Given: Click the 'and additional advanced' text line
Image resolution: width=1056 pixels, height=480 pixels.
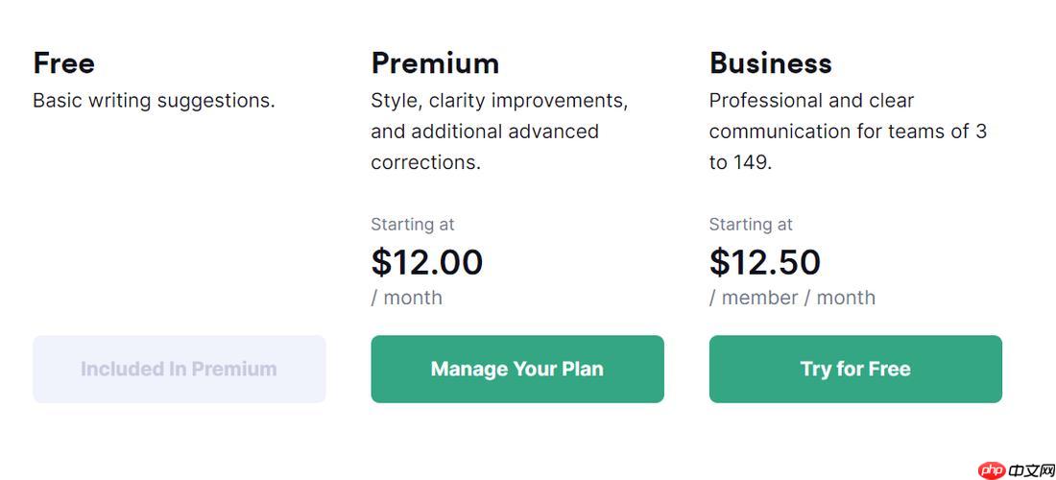Looking at the screenshot, I should pos(484,132).
